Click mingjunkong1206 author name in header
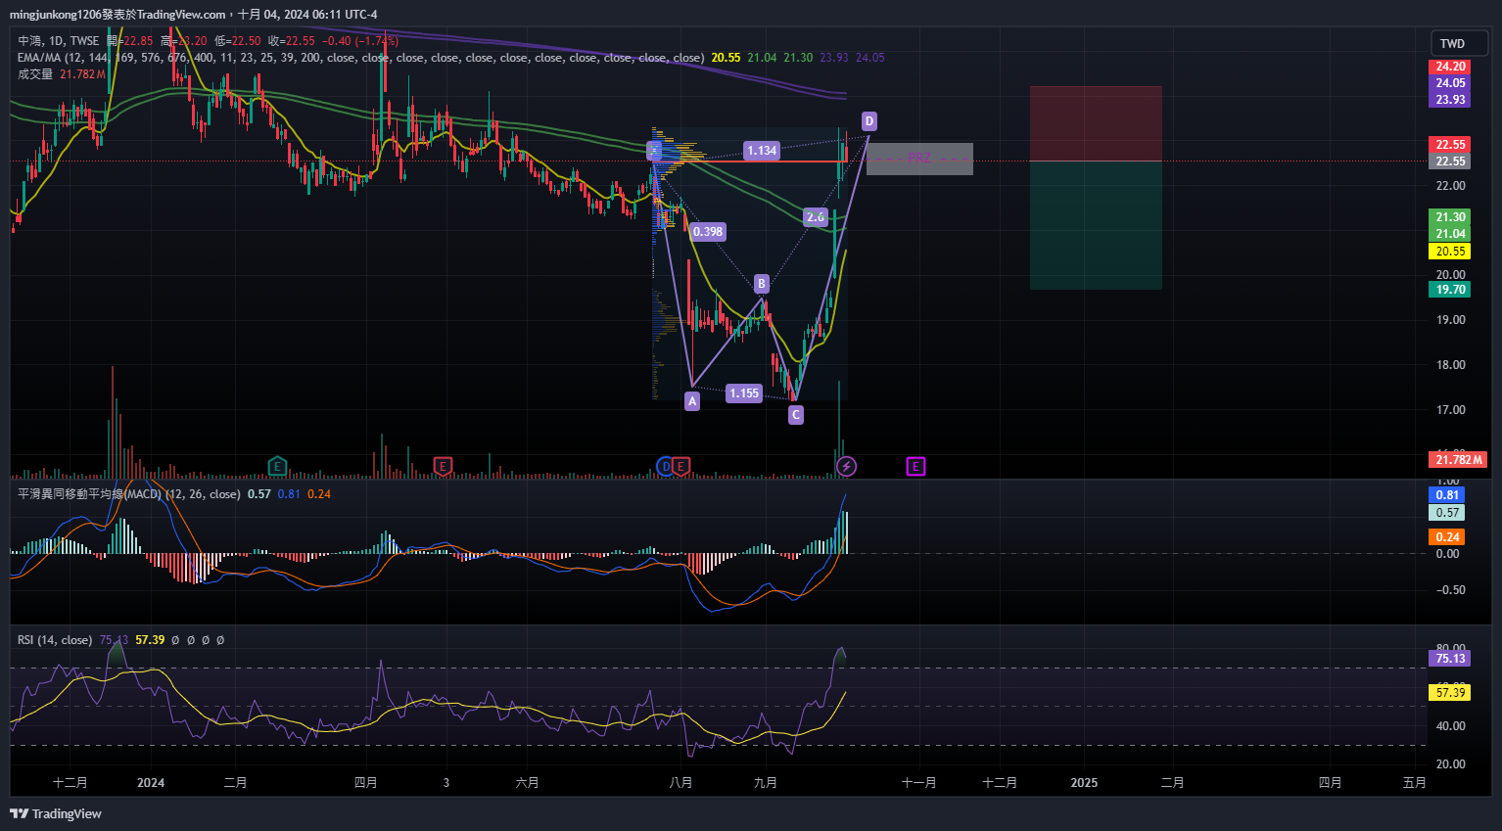Screen dimensions: 1502x831 pos(55,14)
